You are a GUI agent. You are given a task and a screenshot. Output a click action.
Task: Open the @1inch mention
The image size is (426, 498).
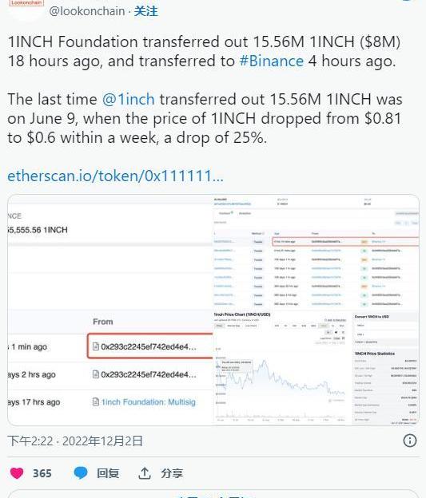click(x=129, y=99)
